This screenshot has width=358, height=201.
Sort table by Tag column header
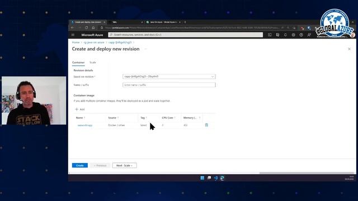click(144, 118)
